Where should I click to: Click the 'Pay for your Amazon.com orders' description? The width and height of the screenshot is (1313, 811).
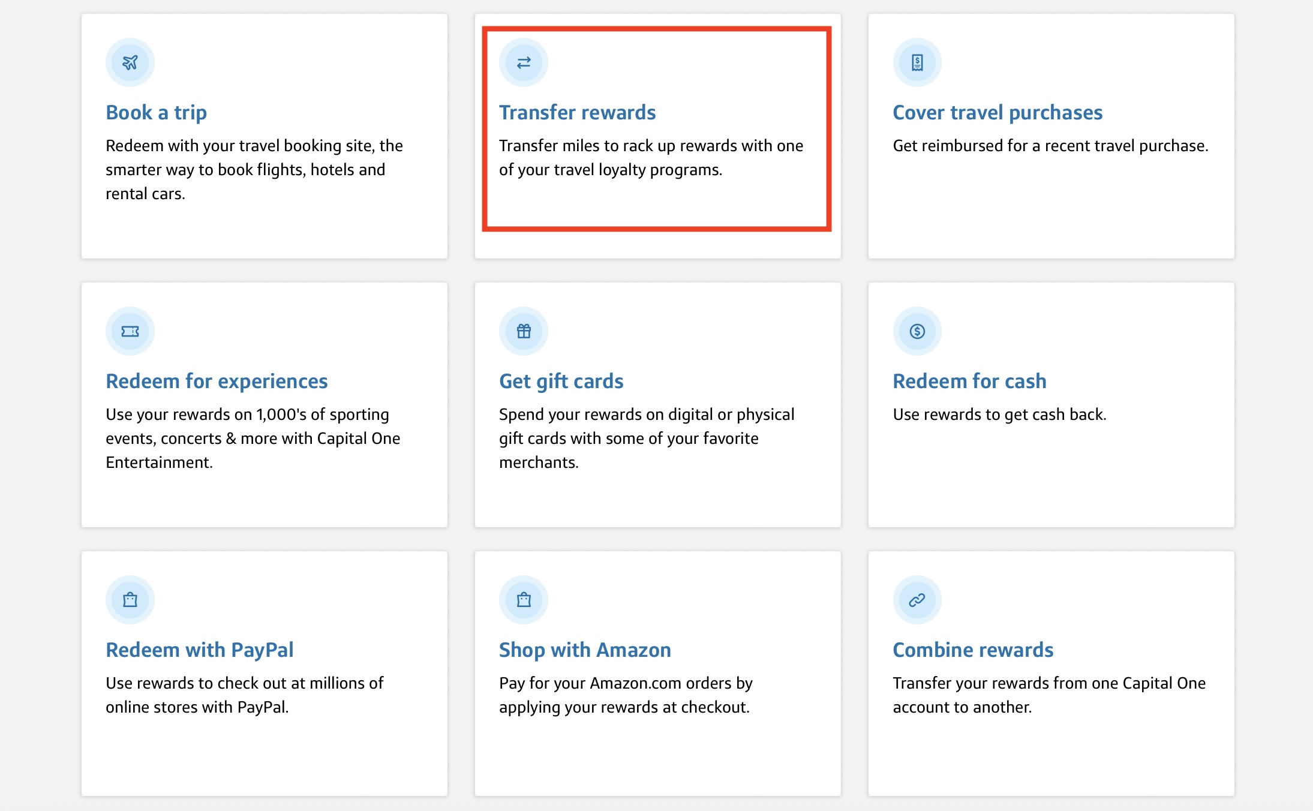[626, 695]
